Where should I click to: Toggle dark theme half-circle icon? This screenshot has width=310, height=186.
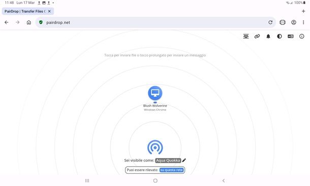[x=280, y=37]
